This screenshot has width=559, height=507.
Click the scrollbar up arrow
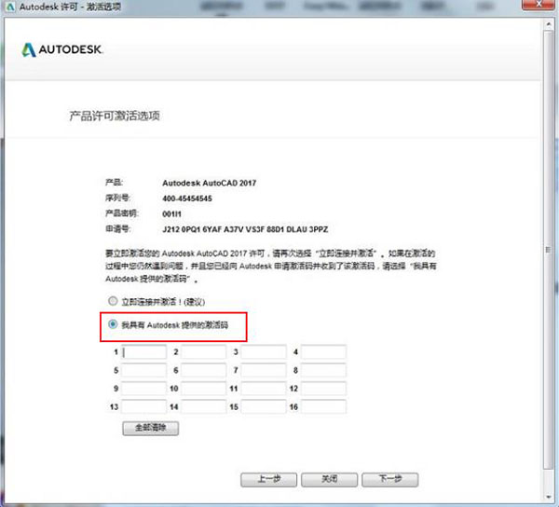click(x=549, y=24)
